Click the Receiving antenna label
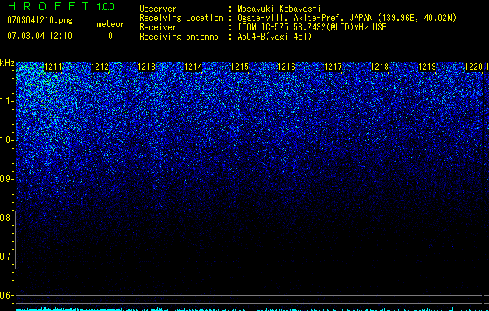The image size is (489, 311). [179, 37]
